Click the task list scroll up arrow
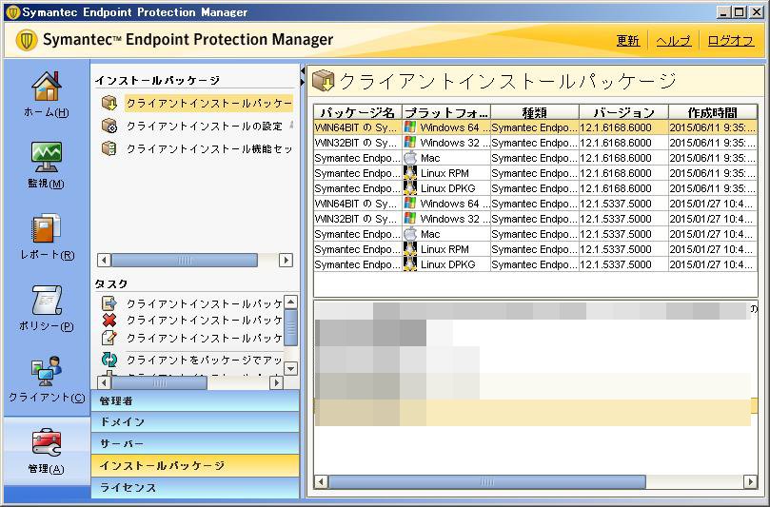770x507 pixels. click(291, 302)
